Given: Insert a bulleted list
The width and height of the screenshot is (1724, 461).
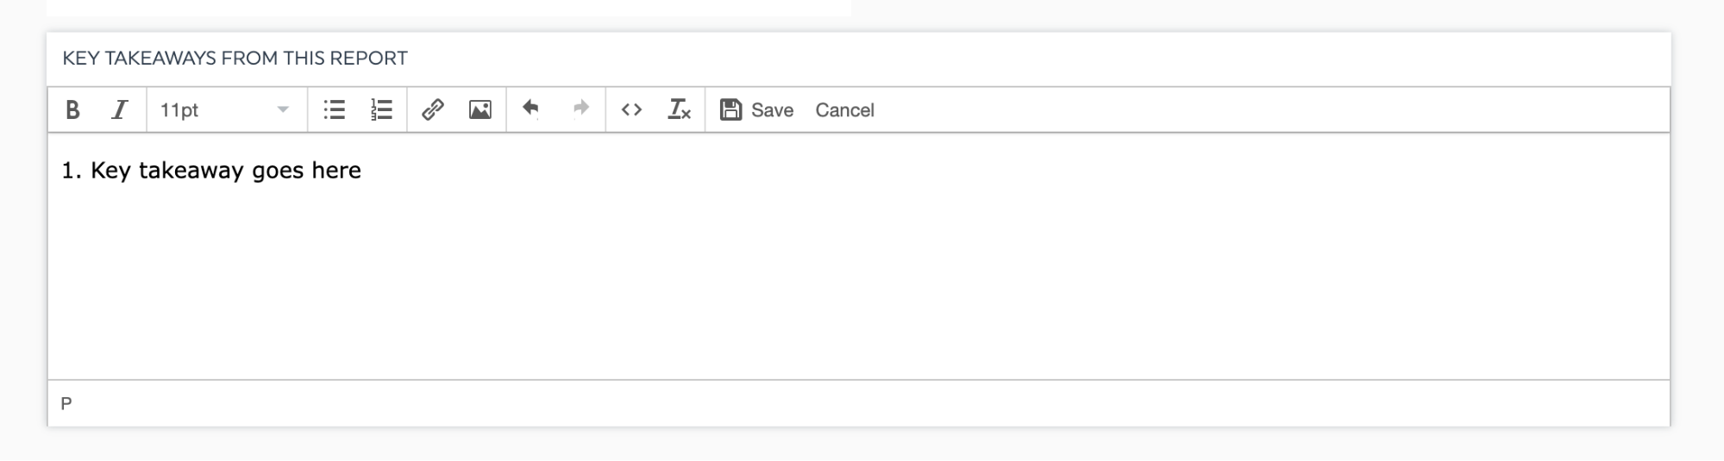Looking at the screenshot, I should click(x=335, y=109).
